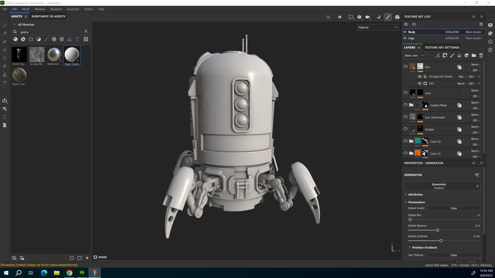Image resolution: width=495 pixels, height=278 pixels.
Task: Switch to Texture Set Settings tab
Action: tap(442, 47)
